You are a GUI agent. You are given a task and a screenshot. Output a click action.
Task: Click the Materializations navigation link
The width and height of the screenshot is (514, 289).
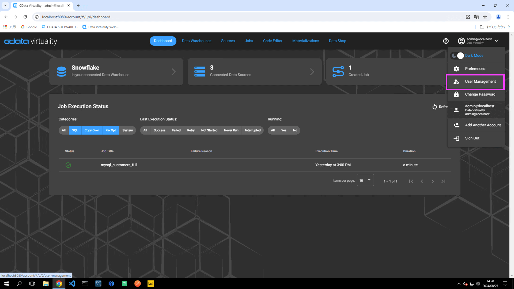tap(305, 41)
